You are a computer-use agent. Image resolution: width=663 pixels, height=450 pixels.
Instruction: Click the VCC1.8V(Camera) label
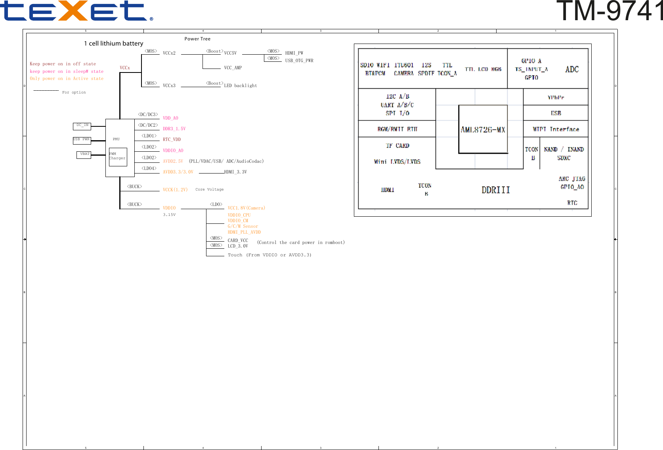(246, 208)
